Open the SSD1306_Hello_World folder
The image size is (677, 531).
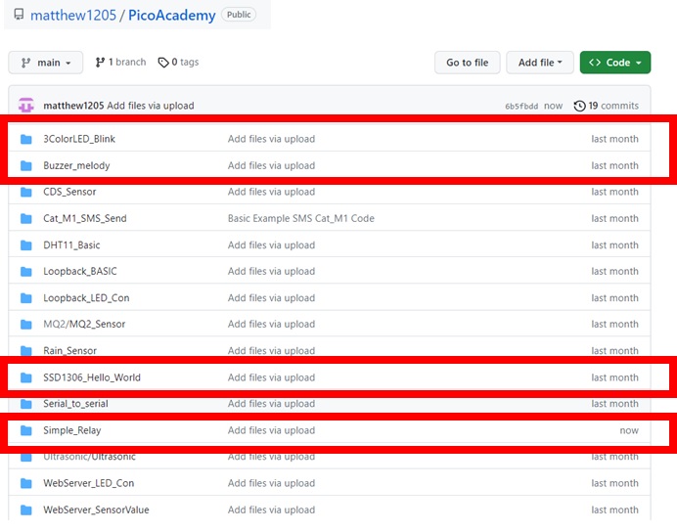pos(92,377)
